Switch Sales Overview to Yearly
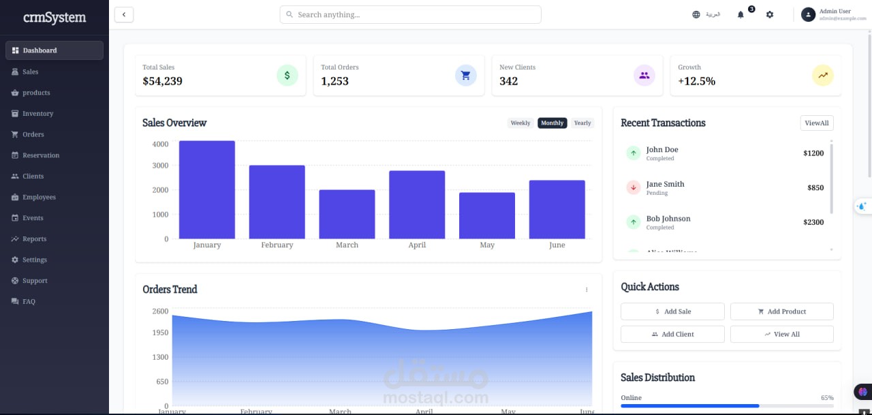The width and height of the screenshot is (872, 415). pyautogui.click(x=582, y=123)
